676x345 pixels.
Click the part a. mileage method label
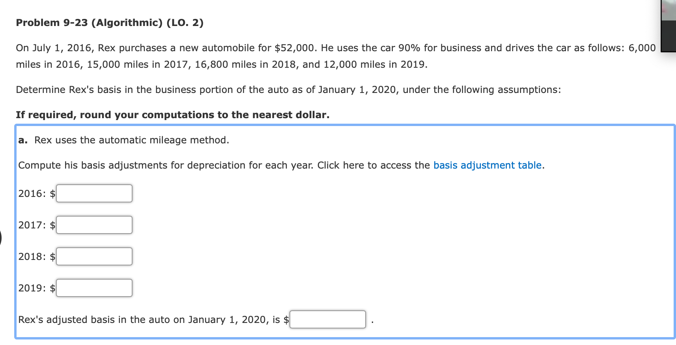[123, 140]
